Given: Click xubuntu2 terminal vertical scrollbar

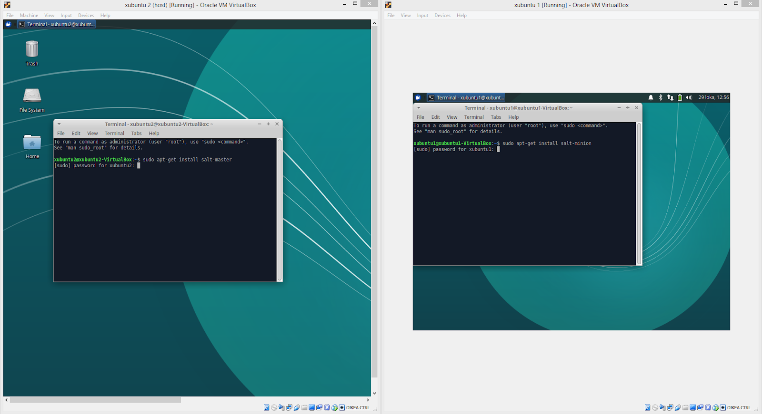Looking at the screenshot, I should click(280, 210).
